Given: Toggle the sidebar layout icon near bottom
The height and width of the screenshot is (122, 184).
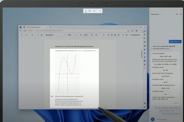Looking at the screenshot, I should 145,103.
